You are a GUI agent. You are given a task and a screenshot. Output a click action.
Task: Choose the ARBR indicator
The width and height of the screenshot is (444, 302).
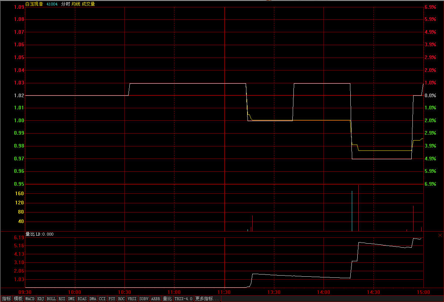tap(156, 299)
